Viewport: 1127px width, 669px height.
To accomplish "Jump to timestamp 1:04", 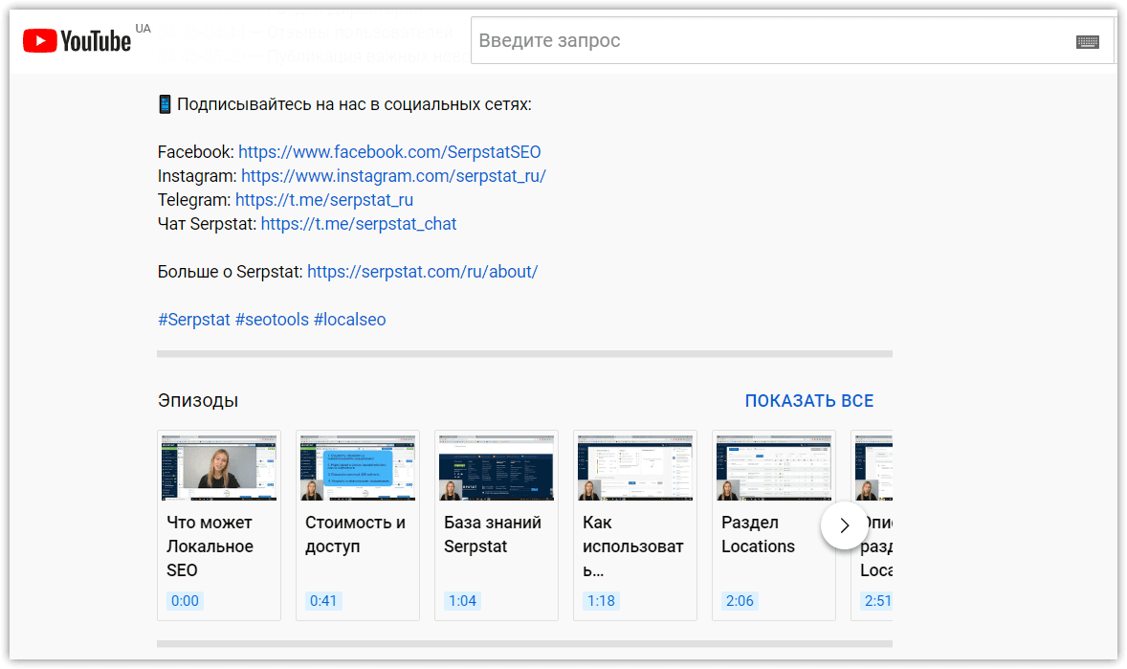I will (x=462, y=601).
